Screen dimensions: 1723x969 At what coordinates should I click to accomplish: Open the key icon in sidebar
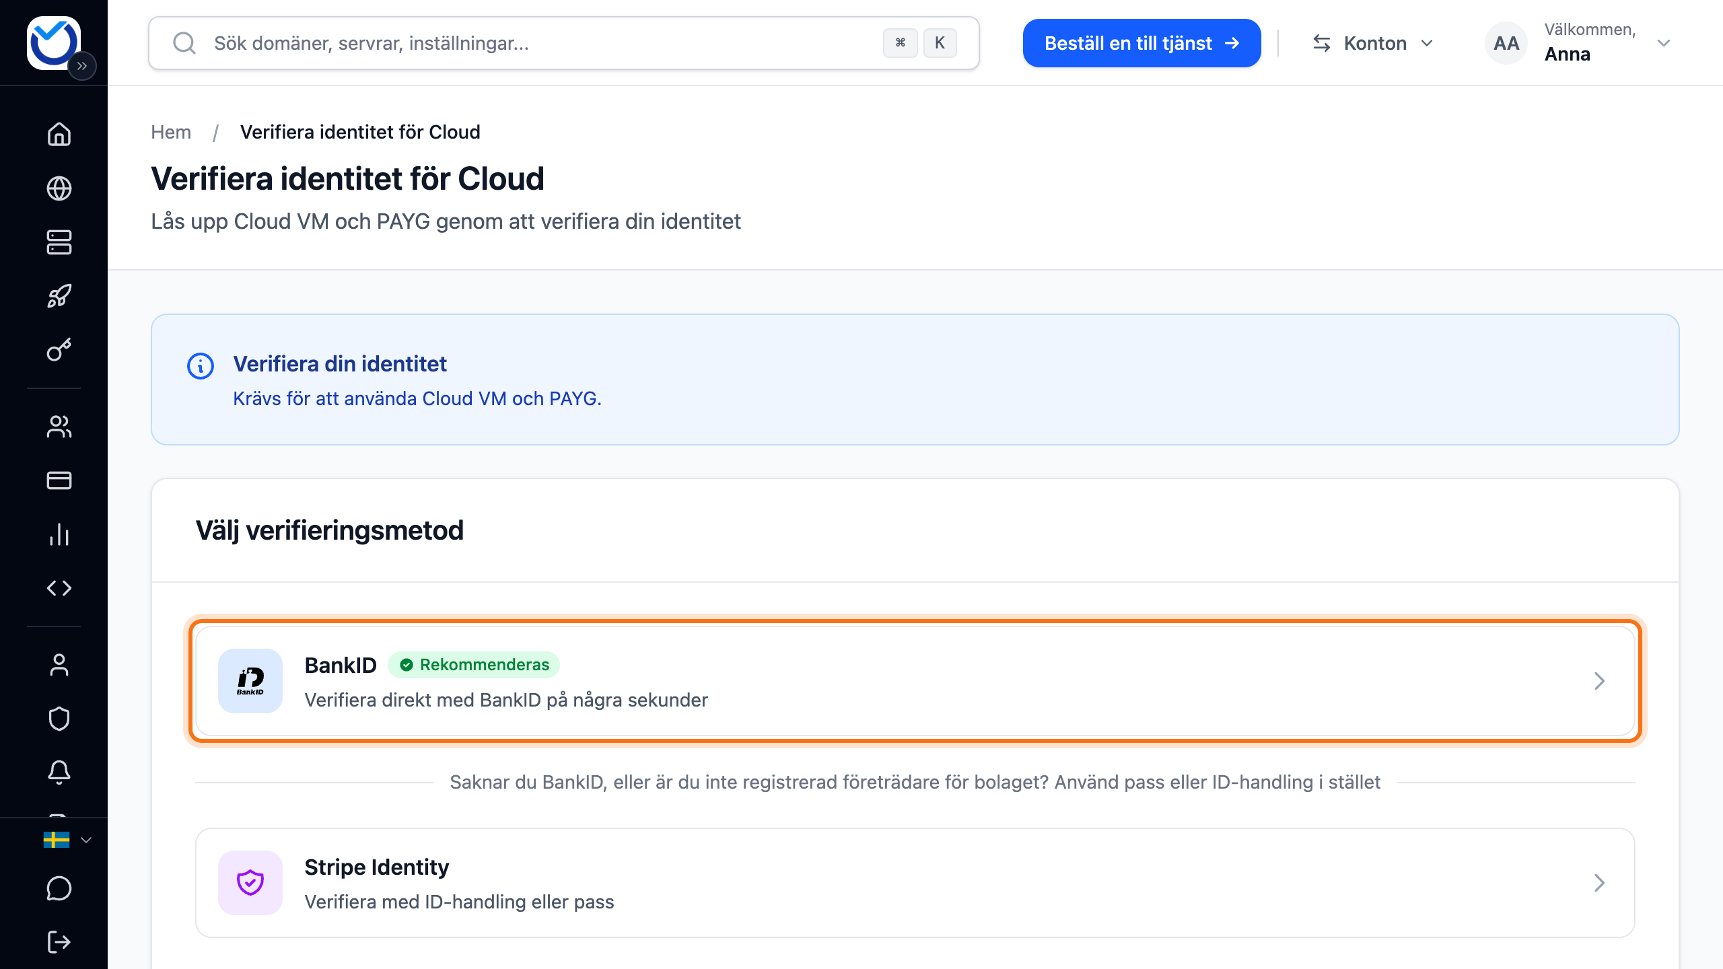tap(59, 350)
